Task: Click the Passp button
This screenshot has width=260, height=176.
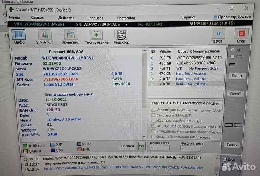Action: point(231,145)
